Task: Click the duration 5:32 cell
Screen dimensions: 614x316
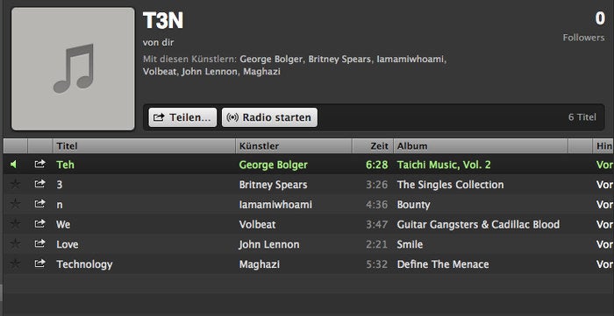Action: pos(376,264)
